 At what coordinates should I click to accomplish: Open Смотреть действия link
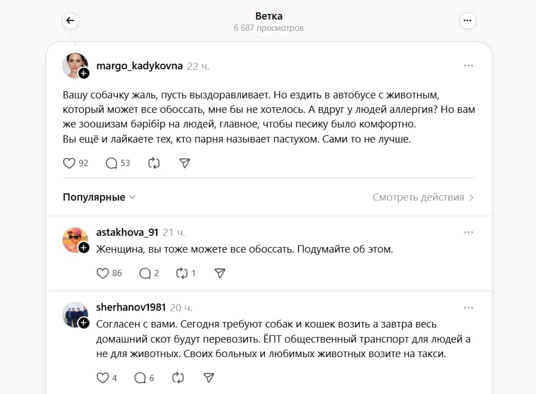[423, 197]
